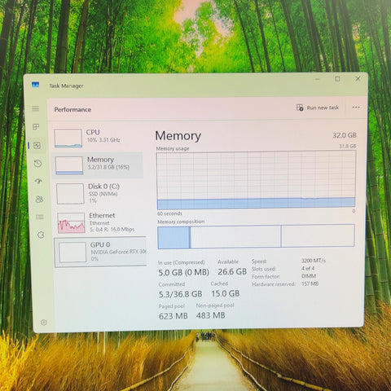Click the Committed value 5.3/36.8 GB
391x391 pixels.
181,294
